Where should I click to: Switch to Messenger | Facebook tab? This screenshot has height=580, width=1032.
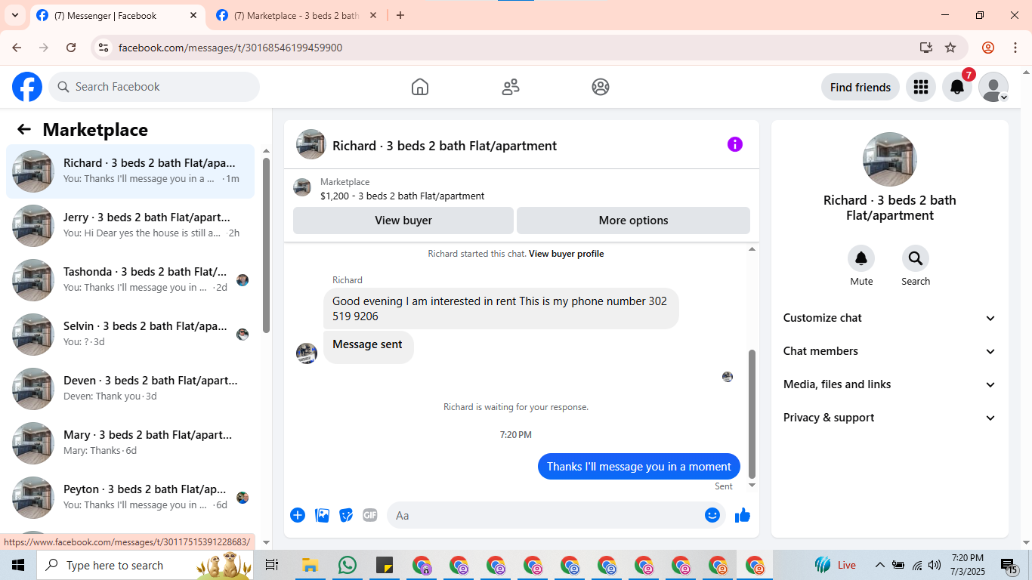(117, 15)
